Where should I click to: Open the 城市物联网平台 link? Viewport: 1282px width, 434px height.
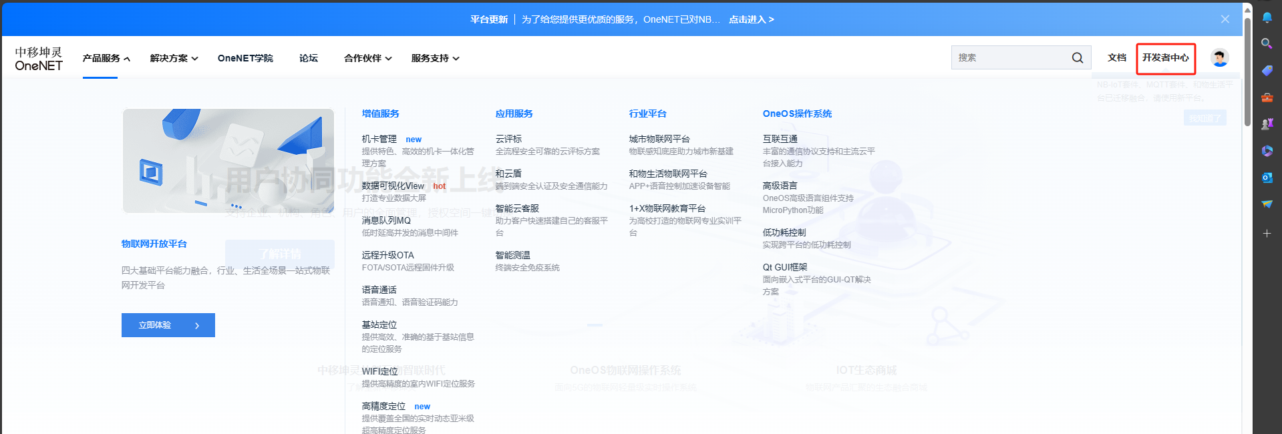(x=659, y=139)
